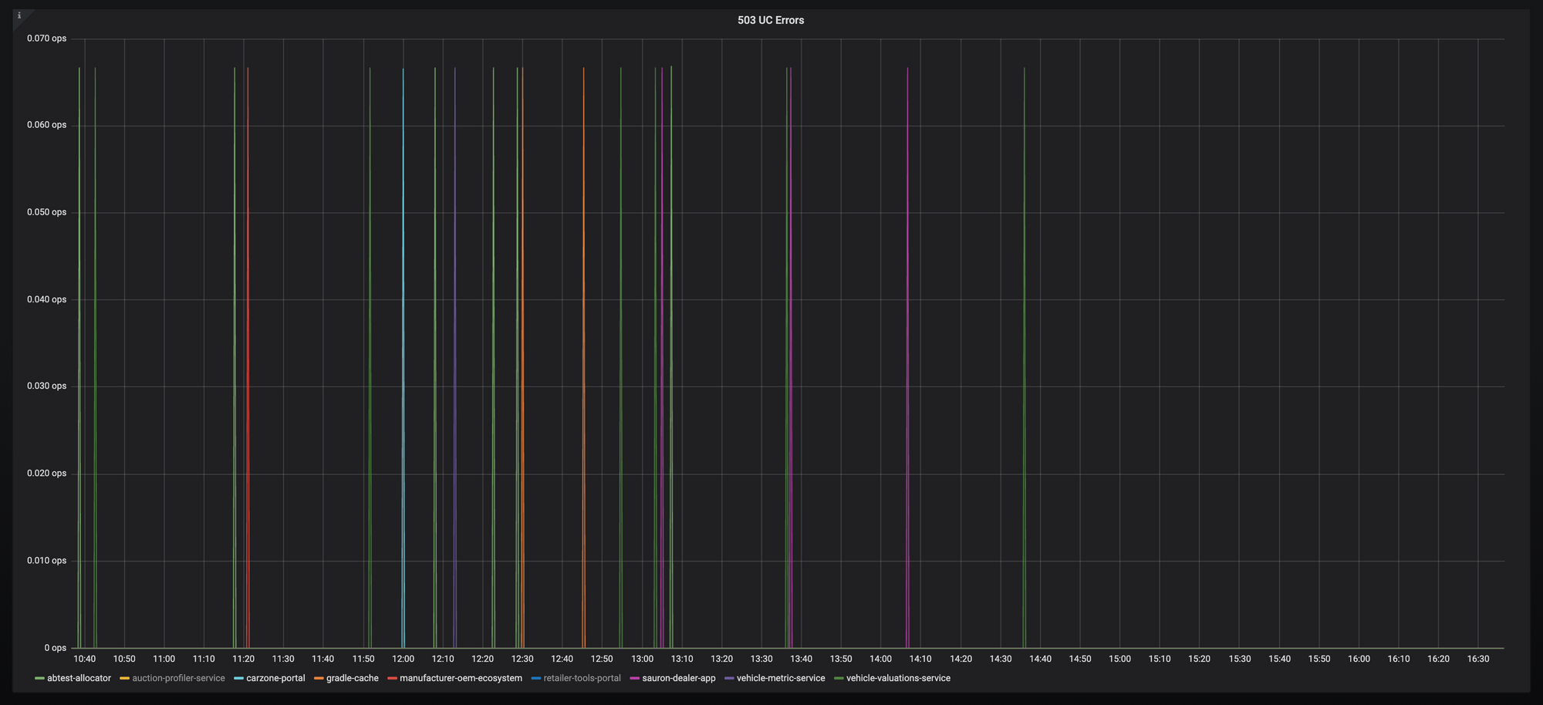Viewport: 1543px width, 705px height.
Task: Toggle manufacturer-oem-ecosystem legend entry
Action: (461, 678)
